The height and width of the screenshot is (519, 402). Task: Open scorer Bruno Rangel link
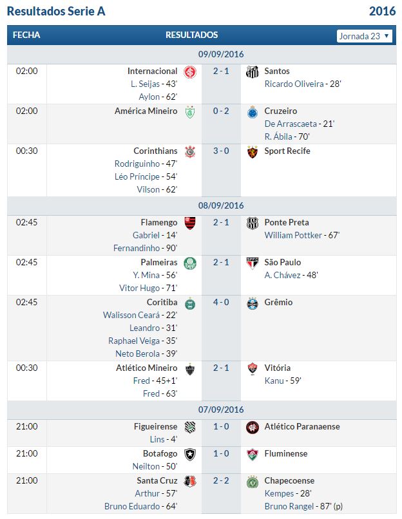[289, 506]
